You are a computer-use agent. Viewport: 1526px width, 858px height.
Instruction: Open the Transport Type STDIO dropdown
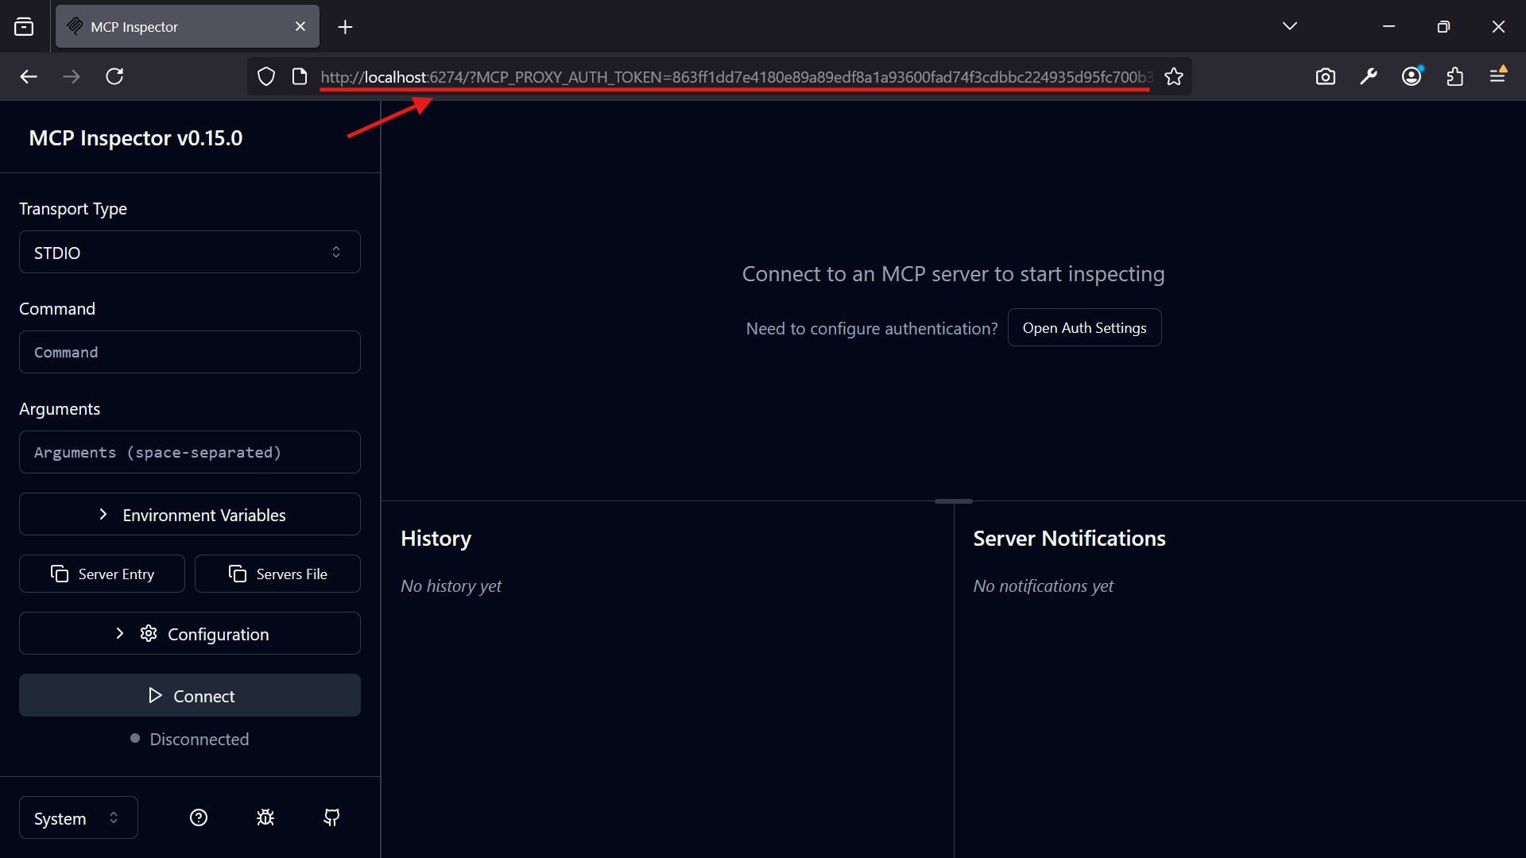pos(190,252)
